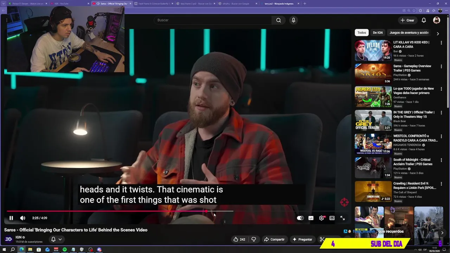Open WESTCOL CONFRONTÓ a RAGEYLO video title
The width and height of the screenshot is (450, 253).
(415, 138)
